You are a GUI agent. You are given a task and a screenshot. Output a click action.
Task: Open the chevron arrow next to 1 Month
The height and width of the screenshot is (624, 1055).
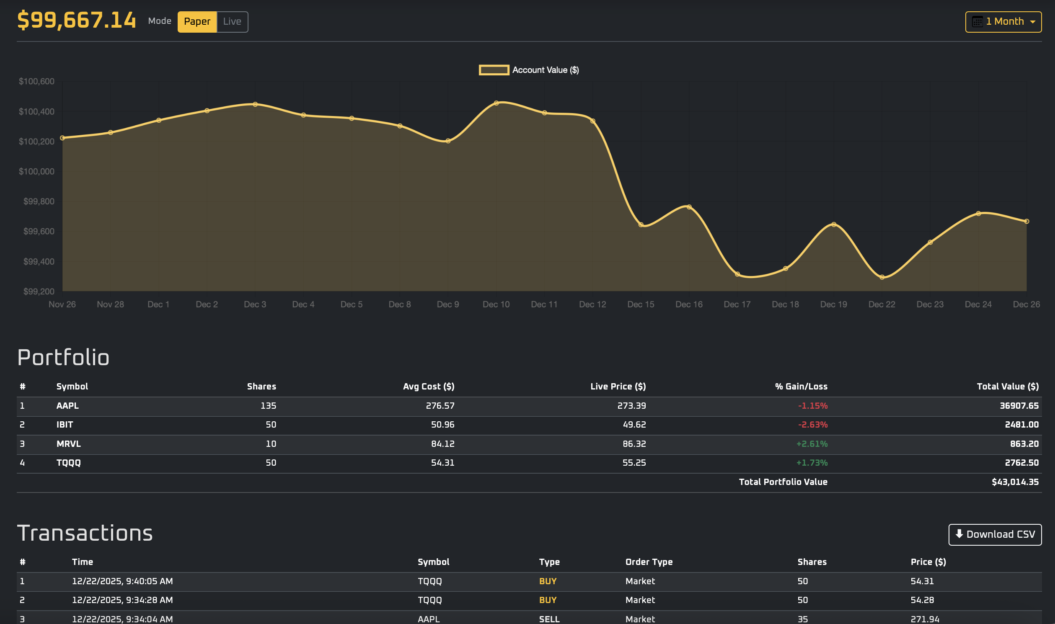click(1034, 21)
